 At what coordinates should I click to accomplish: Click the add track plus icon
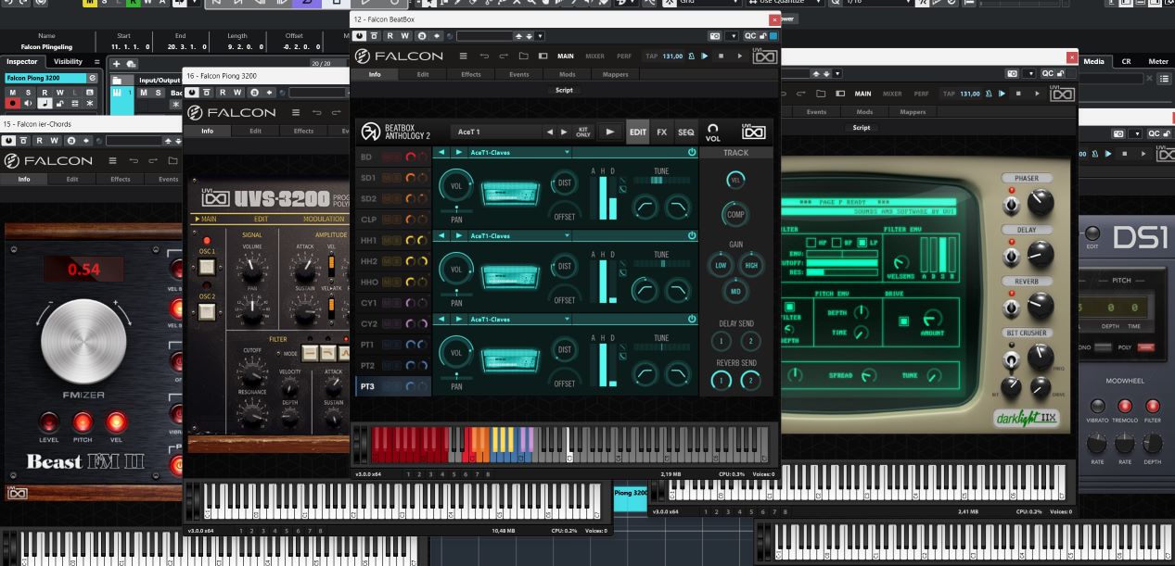[117, 63]
